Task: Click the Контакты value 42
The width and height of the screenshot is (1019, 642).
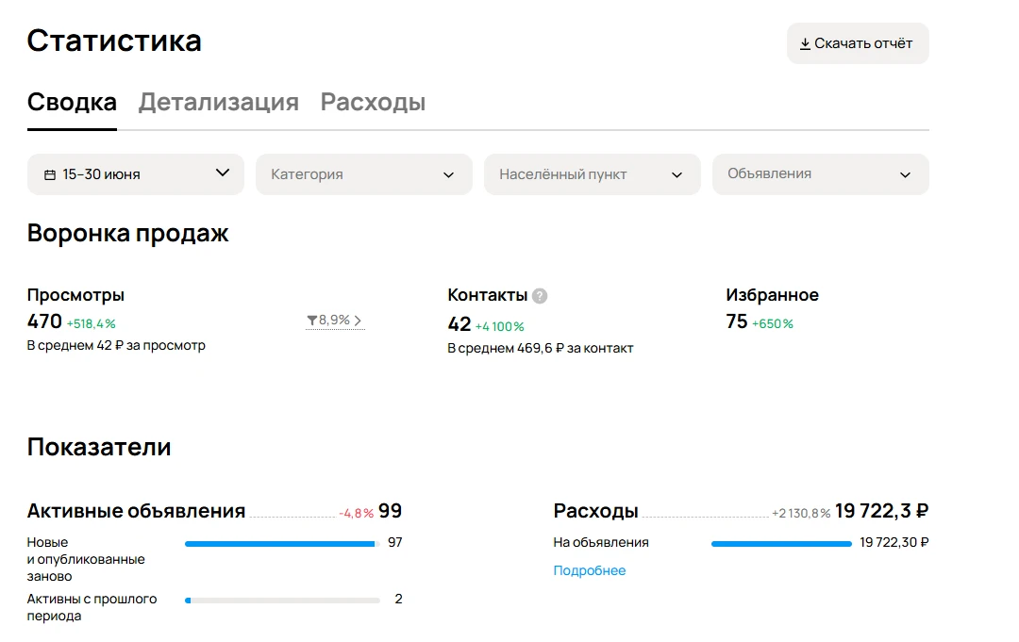Action: (x=459, y=324)
